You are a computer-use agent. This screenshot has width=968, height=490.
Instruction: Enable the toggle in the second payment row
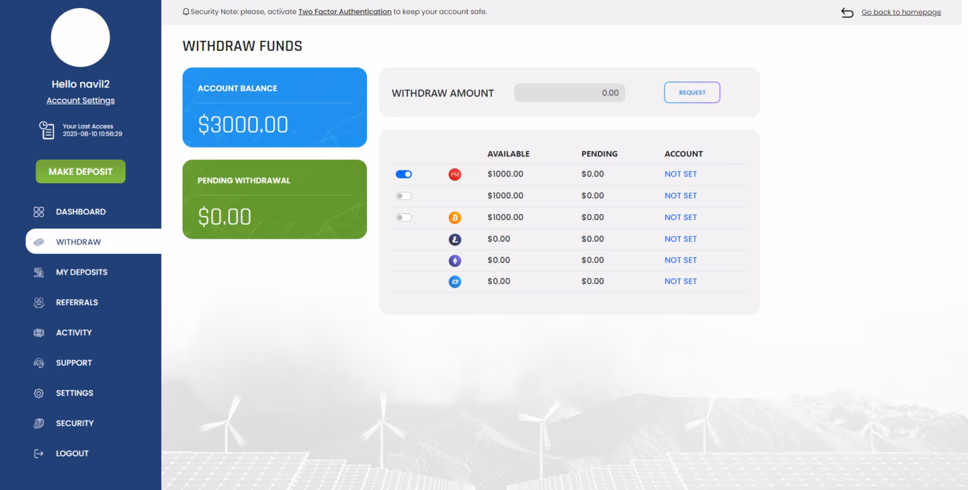pos(403,196)
